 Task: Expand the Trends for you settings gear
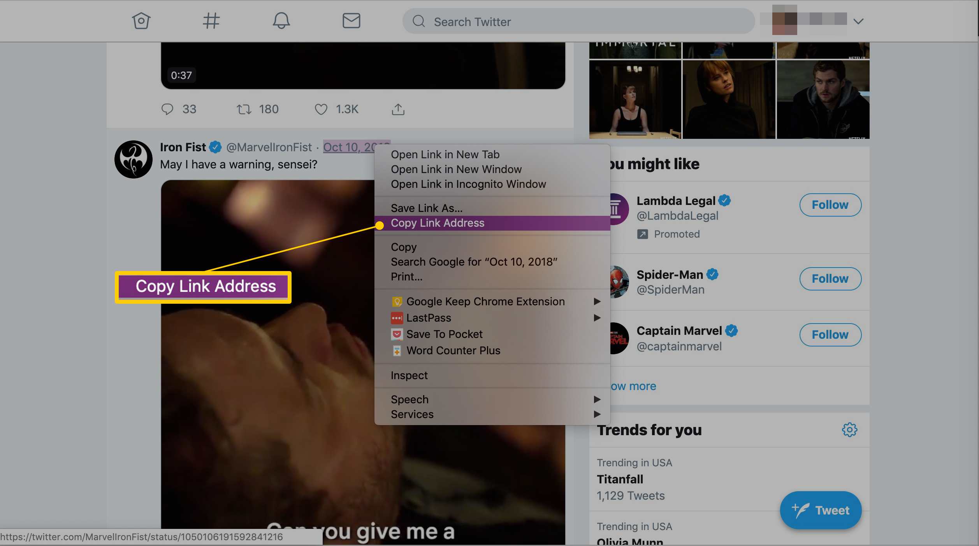[850, 430]
